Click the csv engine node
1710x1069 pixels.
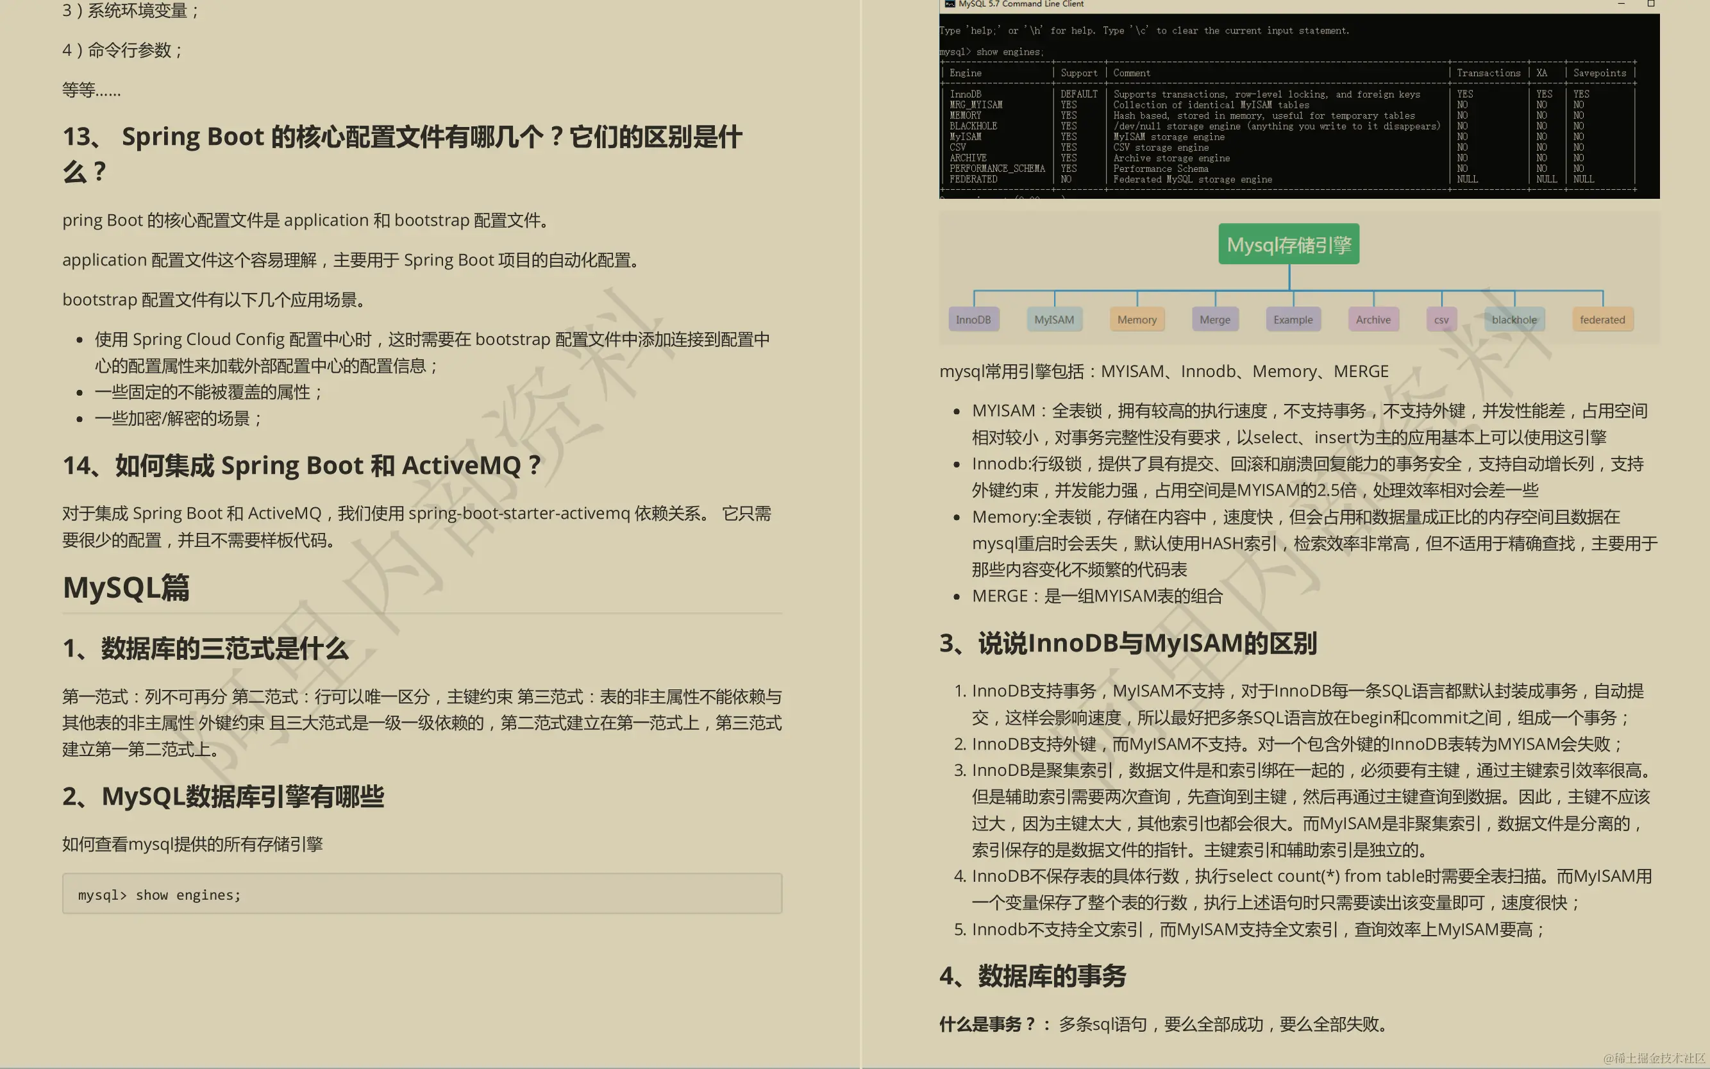click(x=1441, y=319)
